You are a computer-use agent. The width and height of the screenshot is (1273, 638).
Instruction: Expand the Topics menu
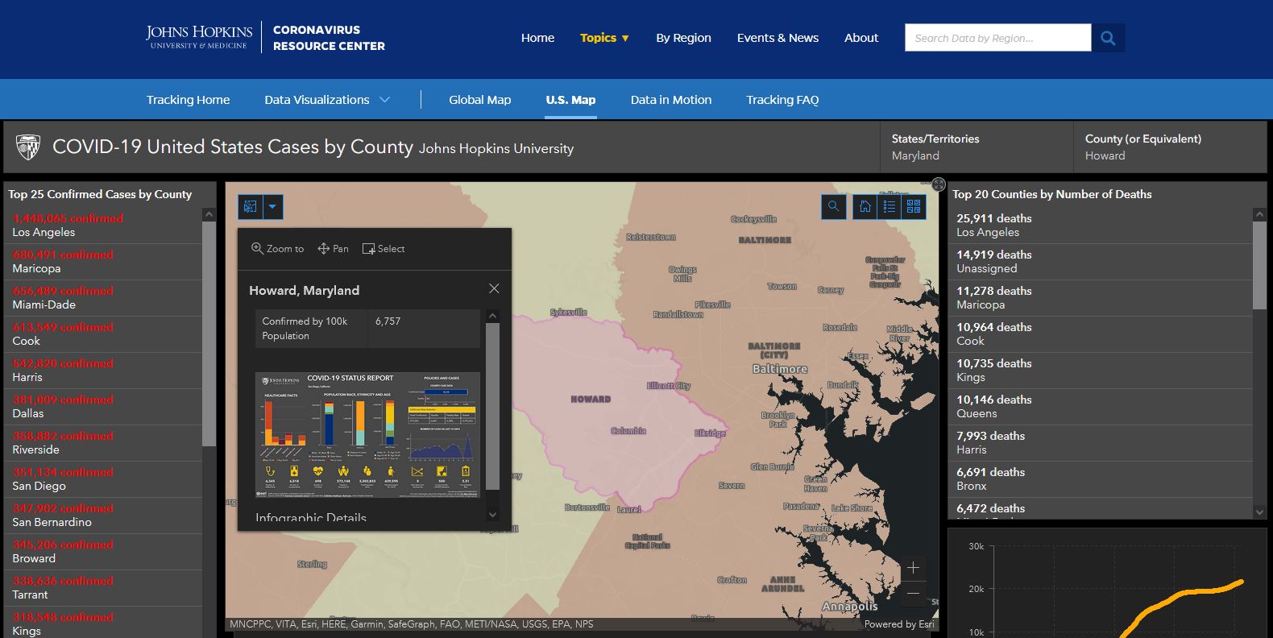(604, 38)
